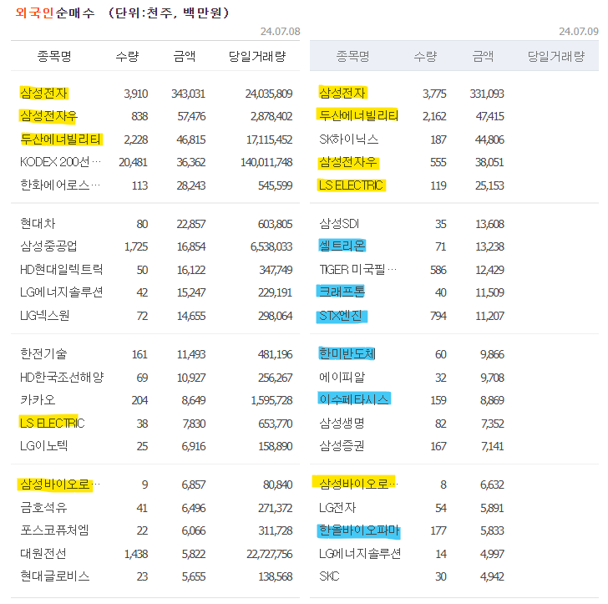
Task: Click LG이노텍 stock name
Action: [43, 446]
